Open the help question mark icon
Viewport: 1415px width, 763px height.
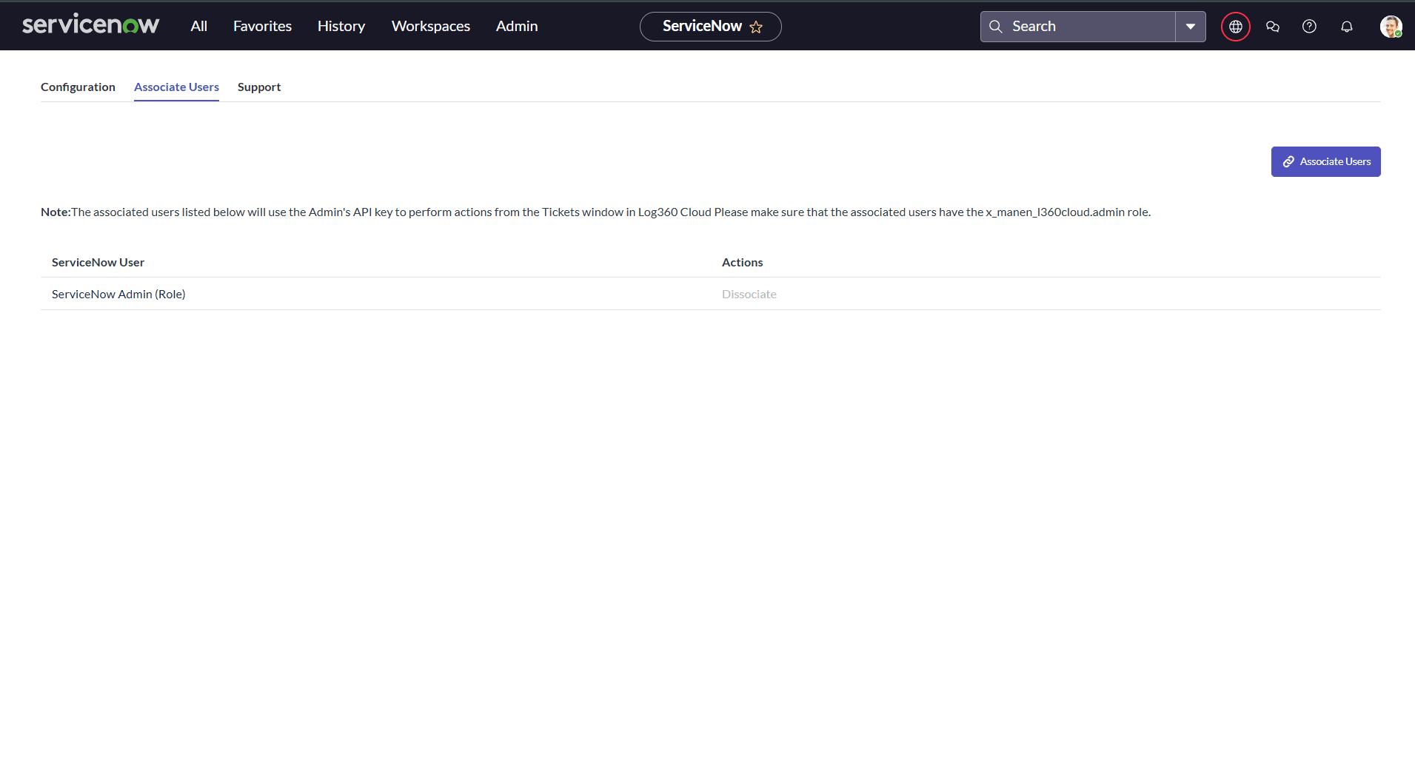click(1309, 27)
